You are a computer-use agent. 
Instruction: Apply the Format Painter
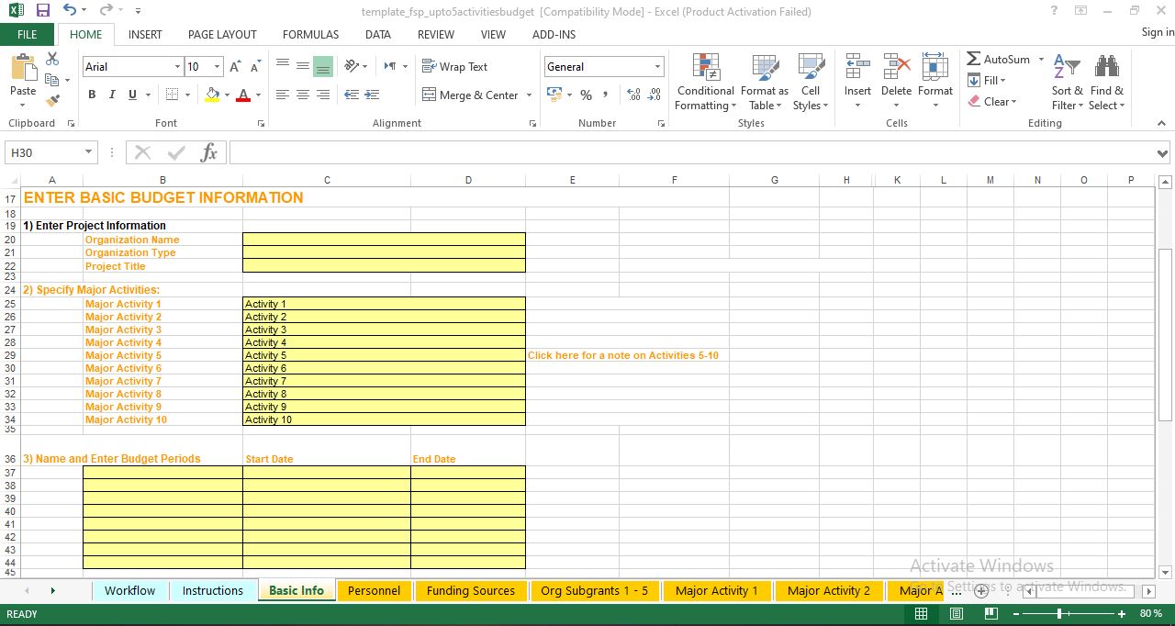tap(52, 101)
